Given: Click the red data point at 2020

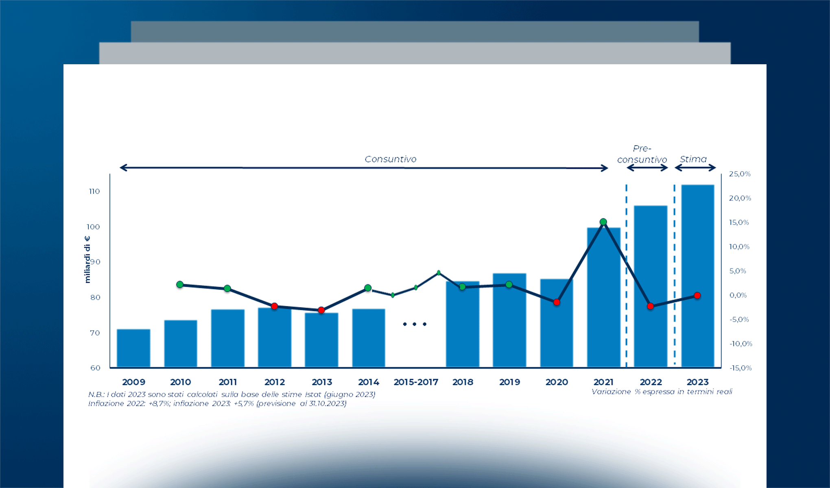Looking at the screenshot, I should click(x=557, y=302).
